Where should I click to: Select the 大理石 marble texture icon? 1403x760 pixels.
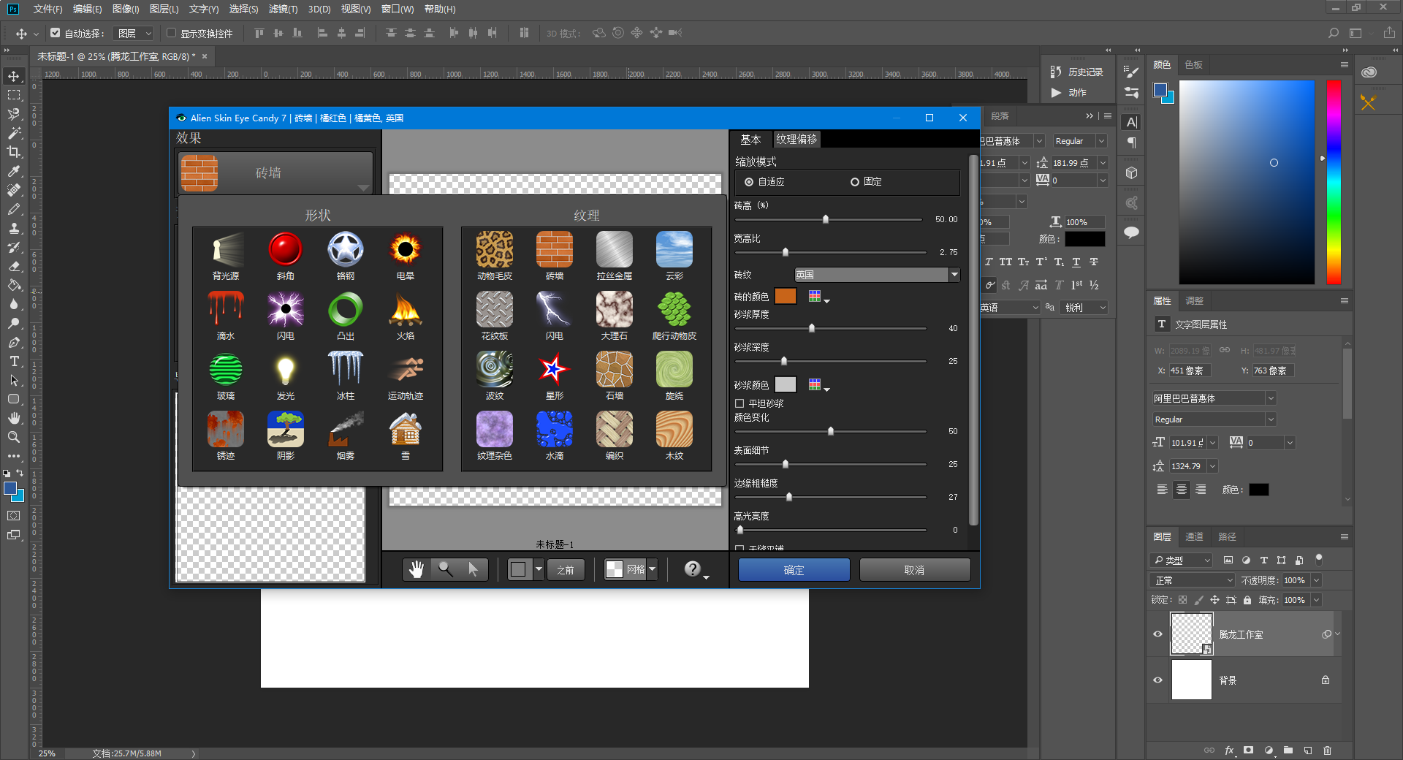pos(615,310)
